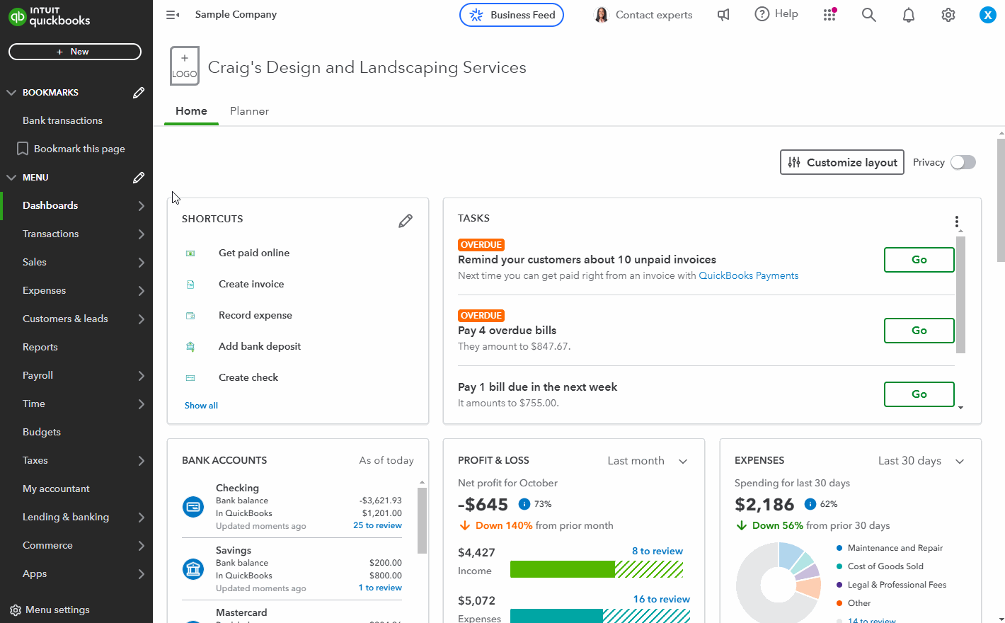
Task: Click the green Income bar
Action: [563, 569]
